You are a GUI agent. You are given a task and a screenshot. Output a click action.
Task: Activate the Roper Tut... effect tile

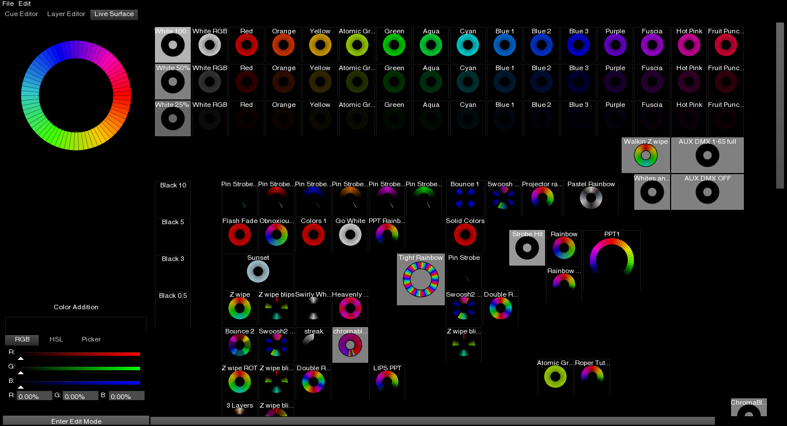[x=592, y=377]
